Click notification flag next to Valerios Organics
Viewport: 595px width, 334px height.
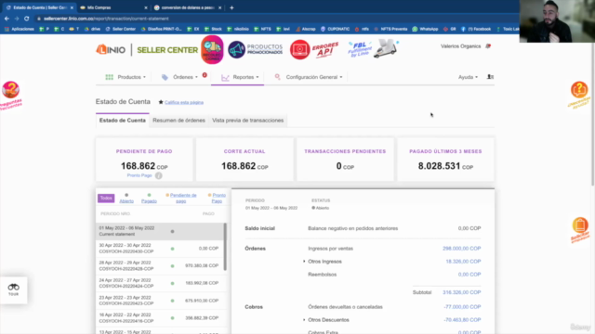[x=488, y=46]
